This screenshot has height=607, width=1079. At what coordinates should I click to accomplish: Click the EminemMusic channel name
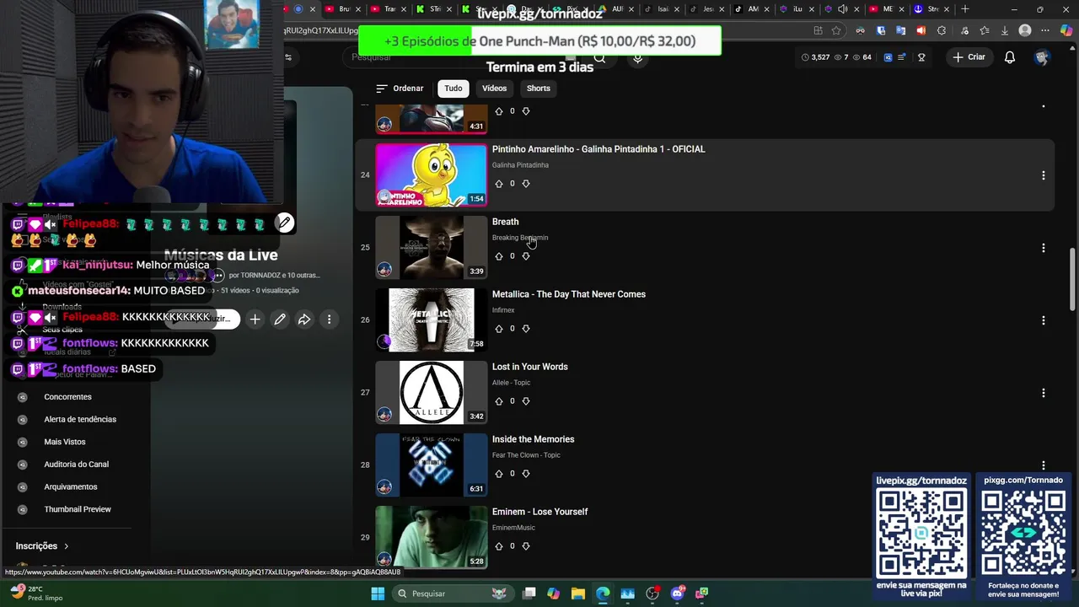click(513, 528)
